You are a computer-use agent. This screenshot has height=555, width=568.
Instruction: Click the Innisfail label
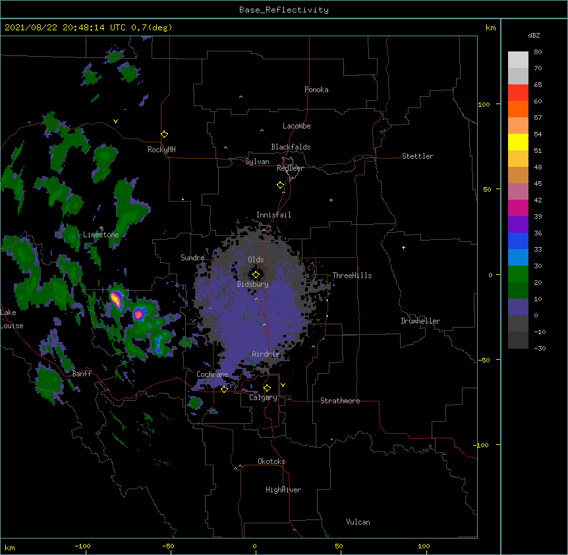click(273, 215)
